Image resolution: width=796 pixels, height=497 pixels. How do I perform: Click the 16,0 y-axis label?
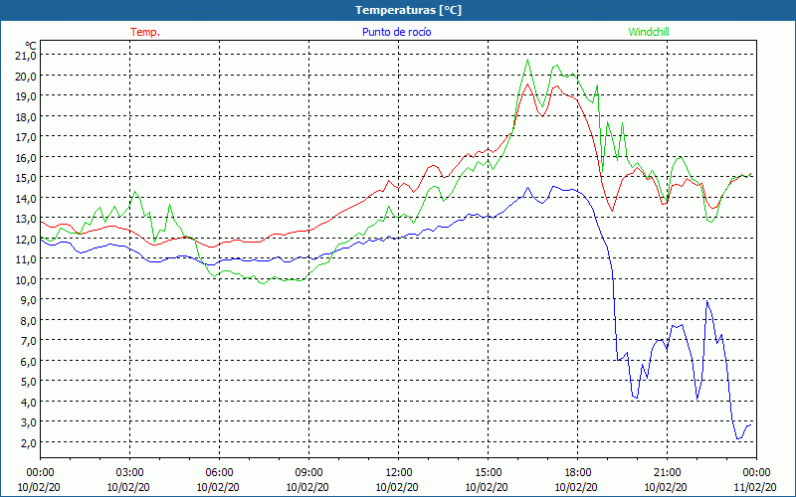point(26,157)
